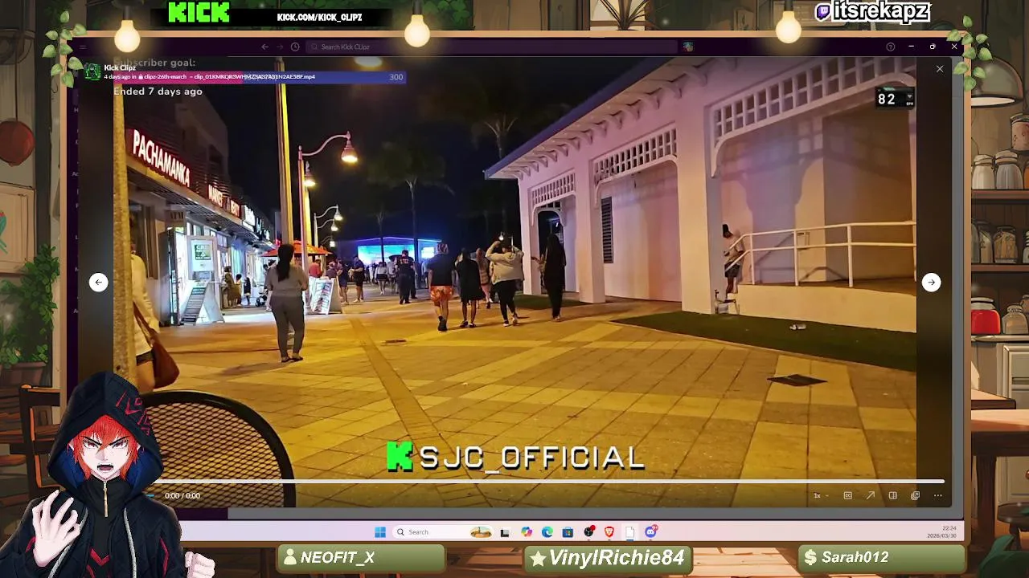
Task: Click the NEOFIT_X follower label
Action: pos(338,558)
